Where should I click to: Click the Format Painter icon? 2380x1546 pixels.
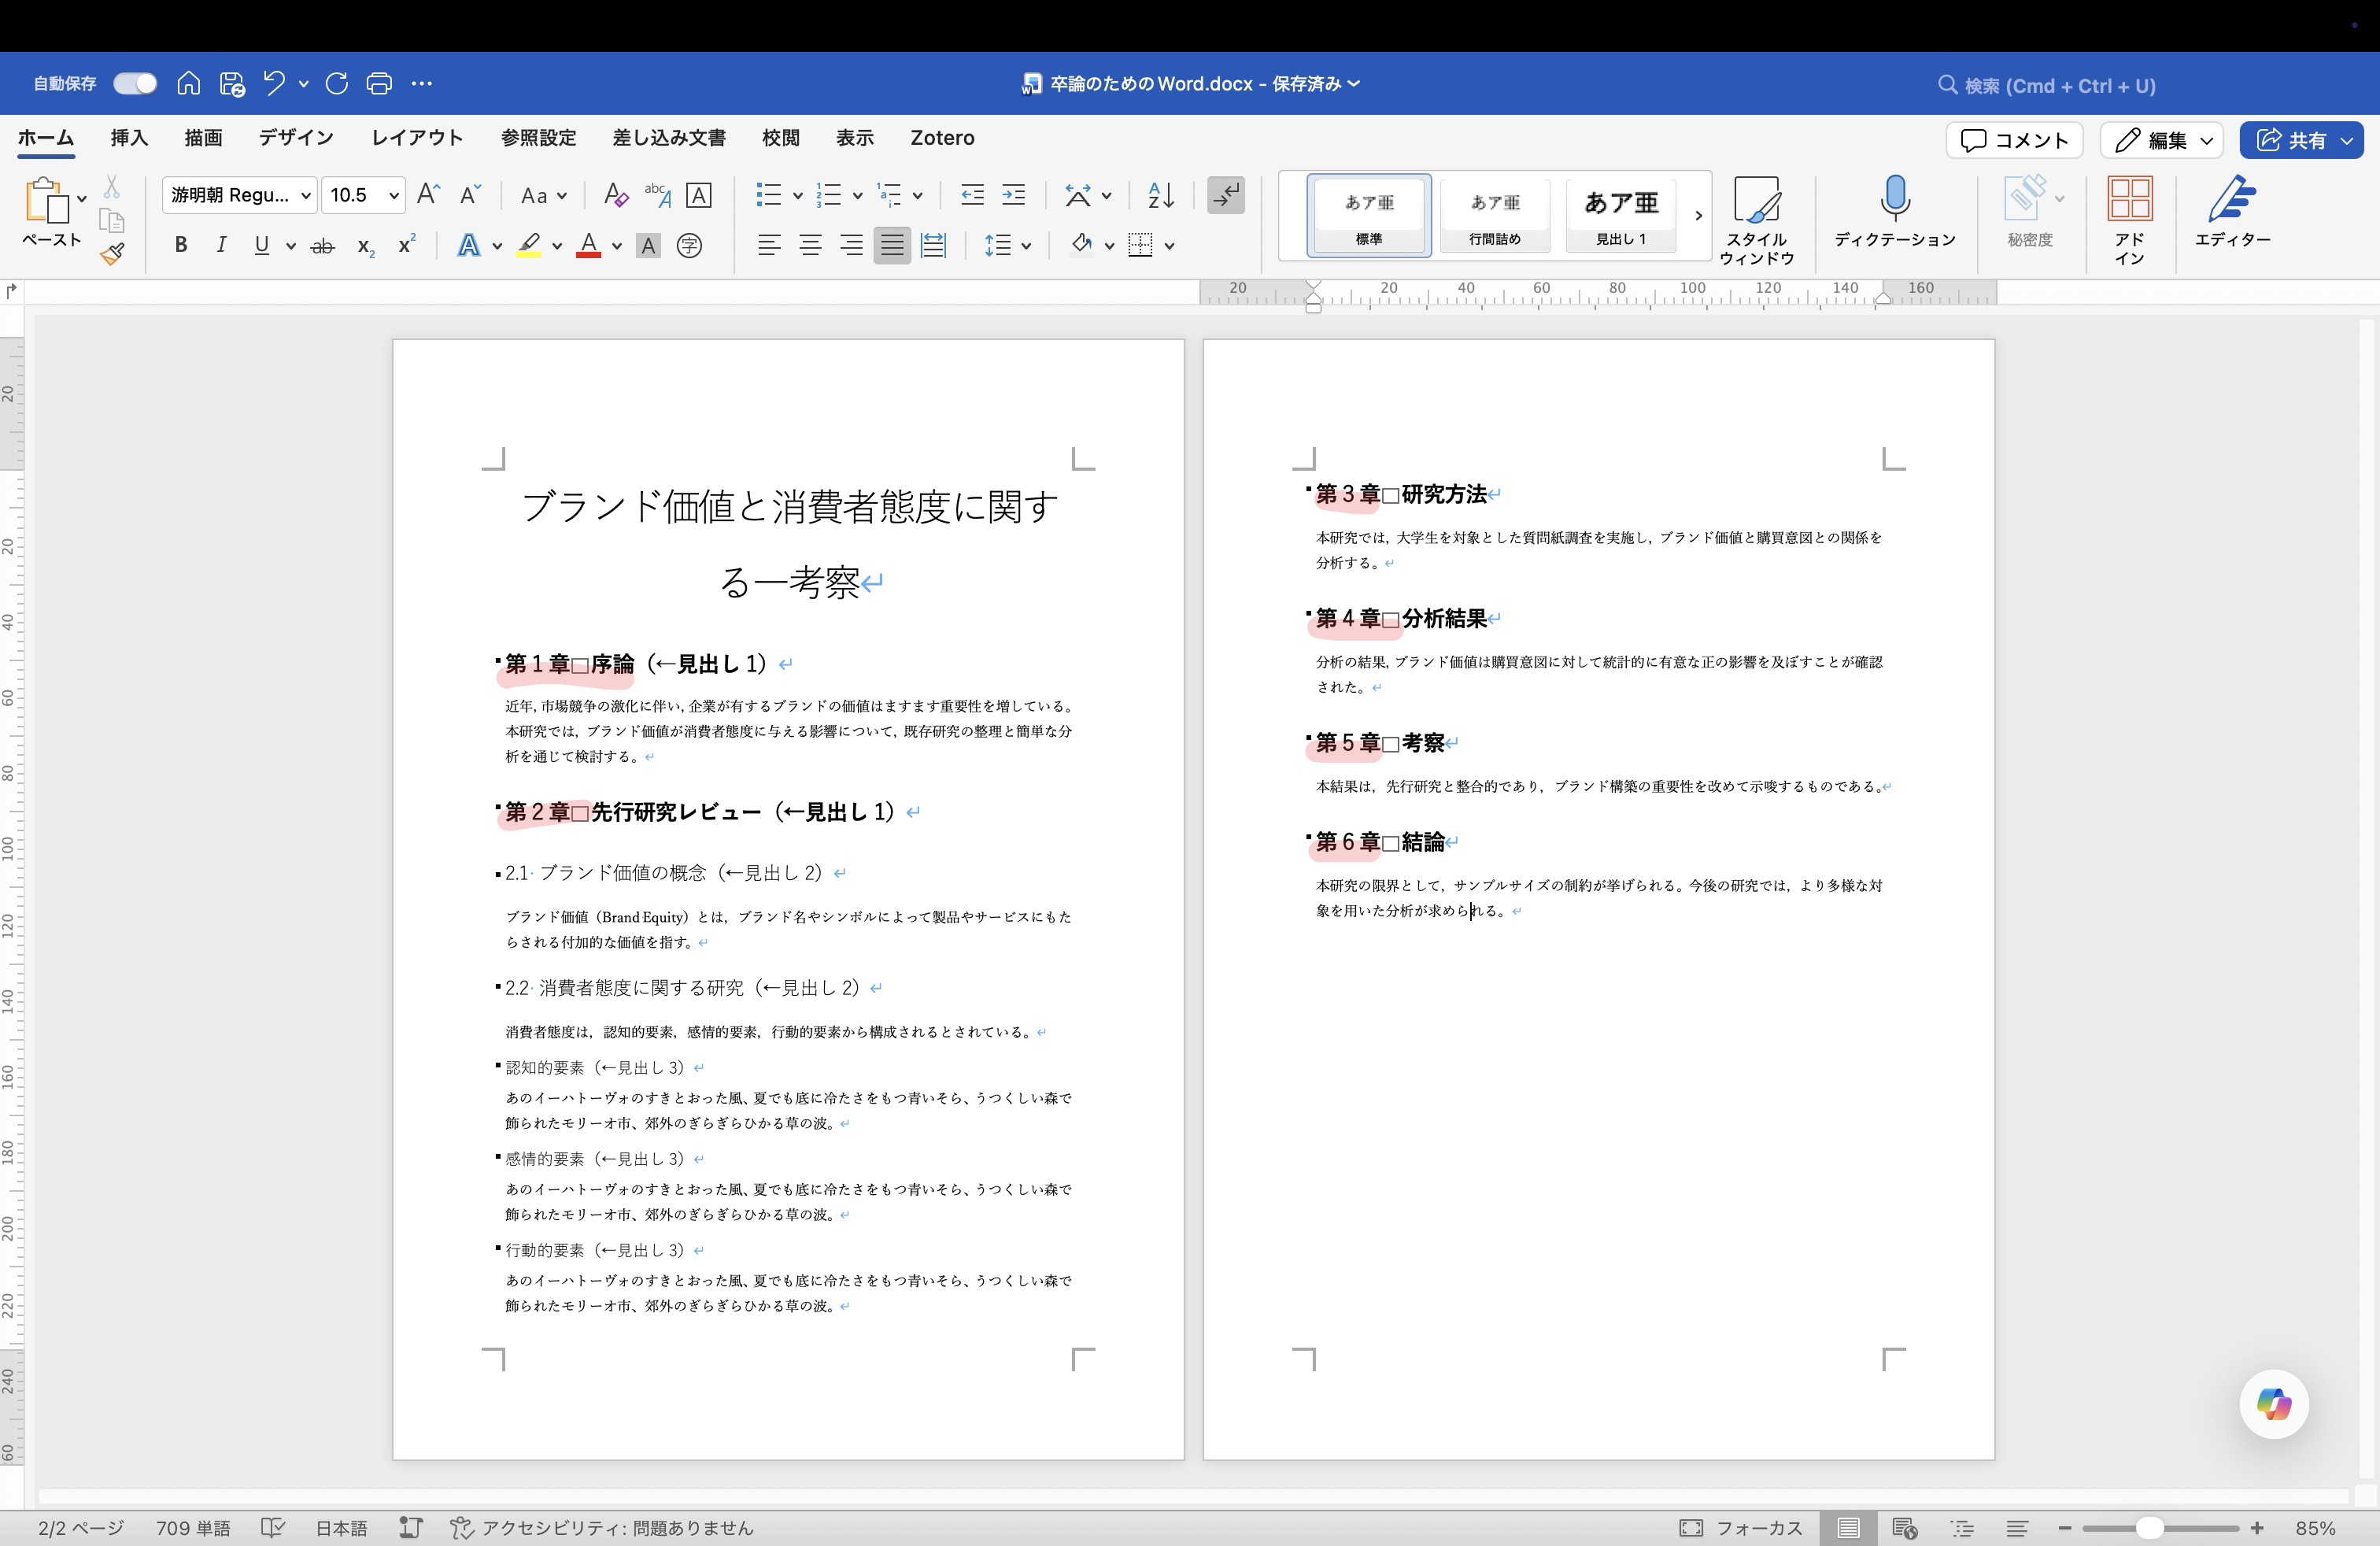pyautogui.click(x=113, y=254)
